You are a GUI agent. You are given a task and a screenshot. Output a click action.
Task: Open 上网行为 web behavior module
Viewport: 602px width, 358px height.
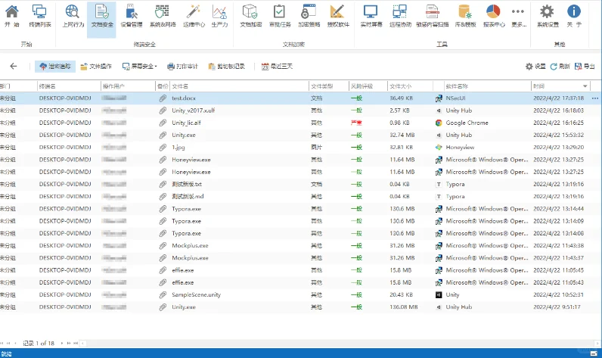(x=73, y=16)
